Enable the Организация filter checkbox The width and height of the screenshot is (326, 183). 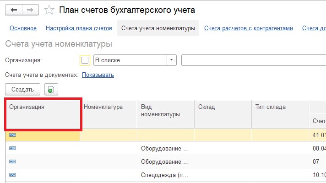(x=85, y=60)
